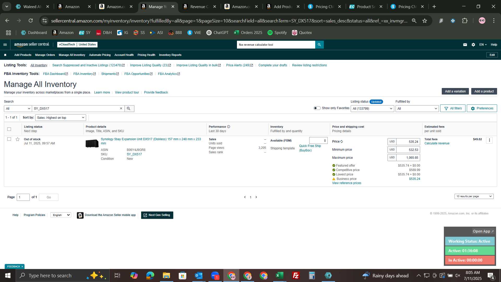Click the Edit button in nav bar
Screen dimensions: 501x282
click(492, 55)
